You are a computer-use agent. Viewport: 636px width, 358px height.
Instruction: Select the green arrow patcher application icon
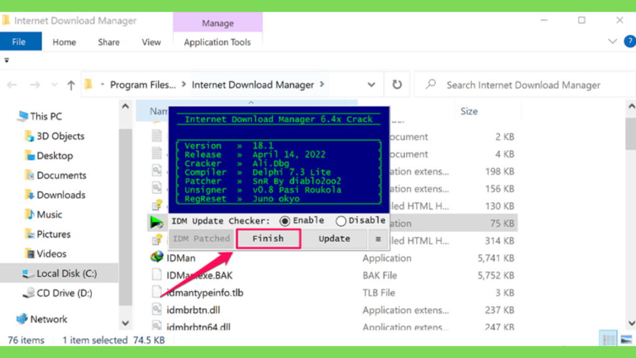[157, 223]
